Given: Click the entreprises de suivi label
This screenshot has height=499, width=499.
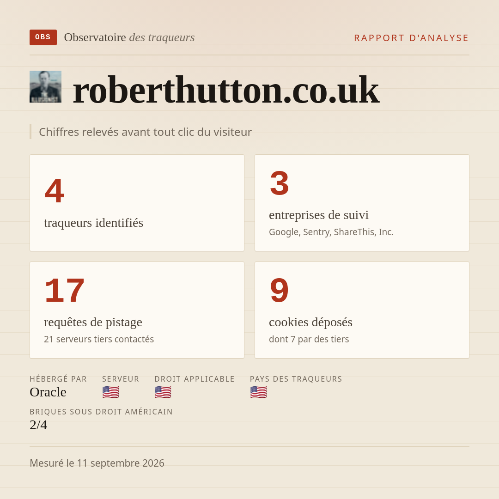Looking at the screenshot, I should click(x=318, y=215).
